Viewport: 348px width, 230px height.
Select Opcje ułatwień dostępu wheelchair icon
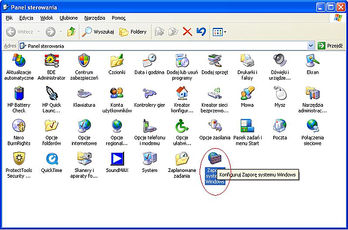tap(182, 126)
